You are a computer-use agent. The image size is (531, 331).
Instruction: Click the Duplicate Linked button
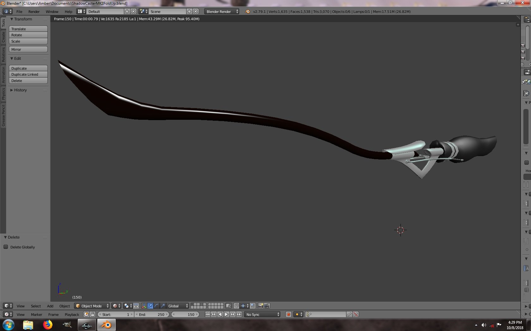tap(28, 74)
